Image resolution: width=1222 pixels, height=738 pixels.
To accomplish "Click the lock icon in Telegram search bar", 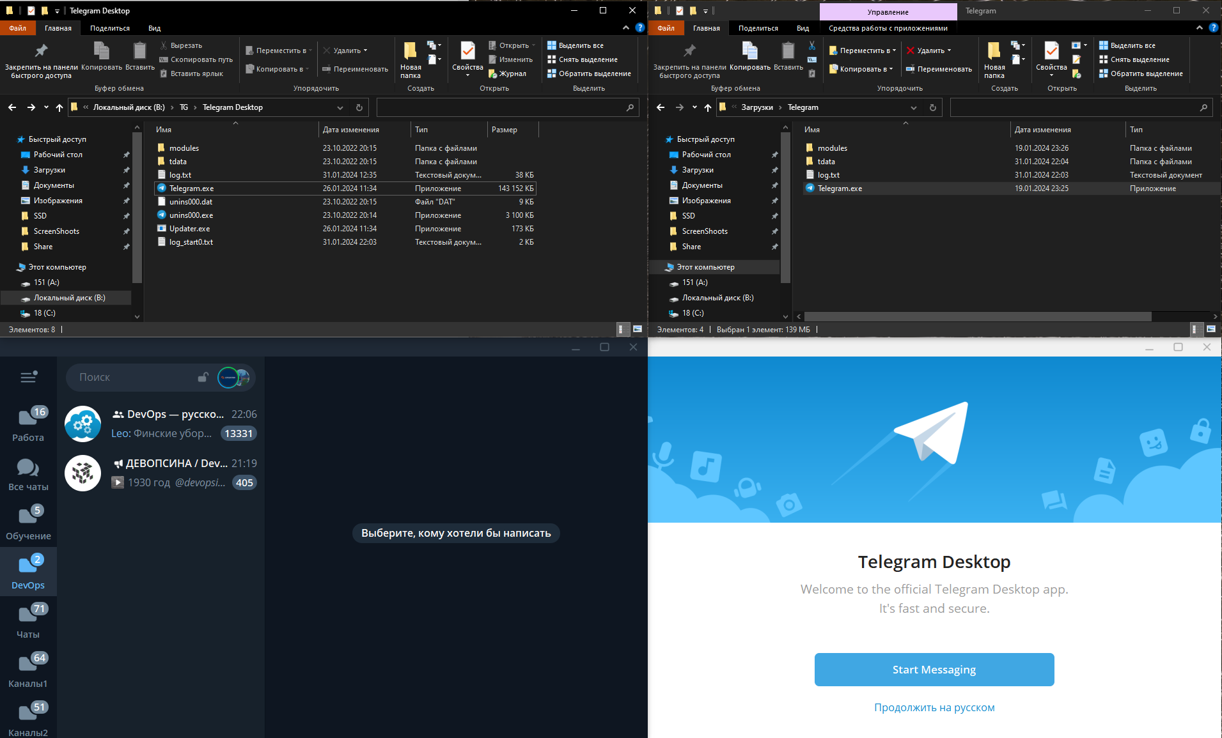I will [x=203, y=377].
